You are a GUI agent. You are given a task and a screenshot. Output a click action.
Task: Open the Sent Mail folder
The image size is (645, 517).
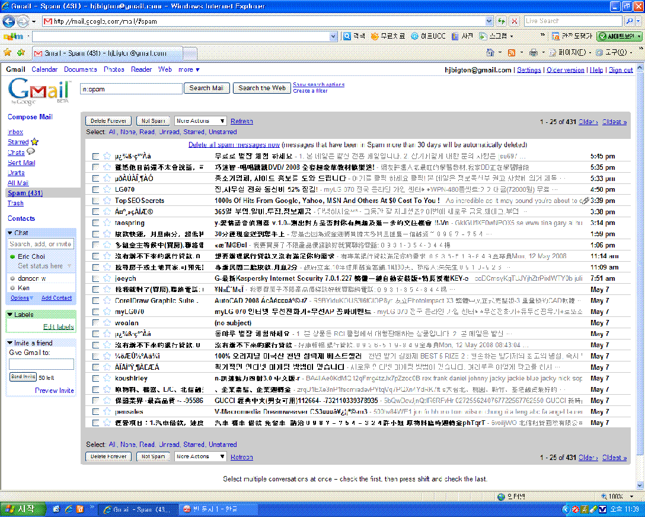pyautogui.click(x=21, y=163)
